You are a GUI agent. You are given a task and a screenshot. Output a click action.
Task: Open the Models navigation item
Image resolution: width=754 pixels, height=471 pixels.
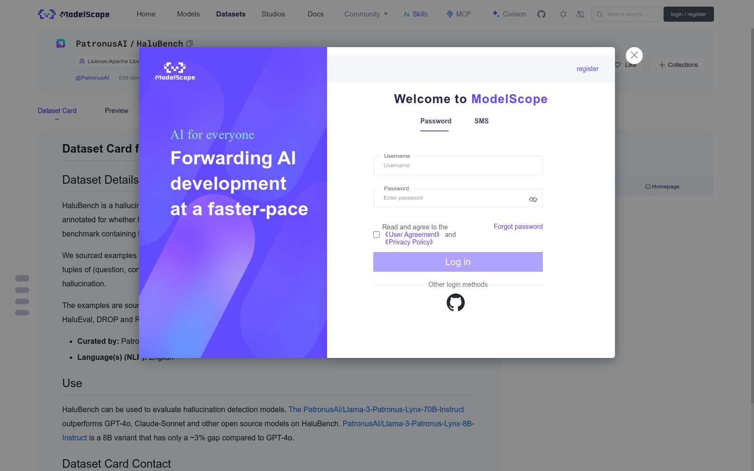(x=188, y=14)
